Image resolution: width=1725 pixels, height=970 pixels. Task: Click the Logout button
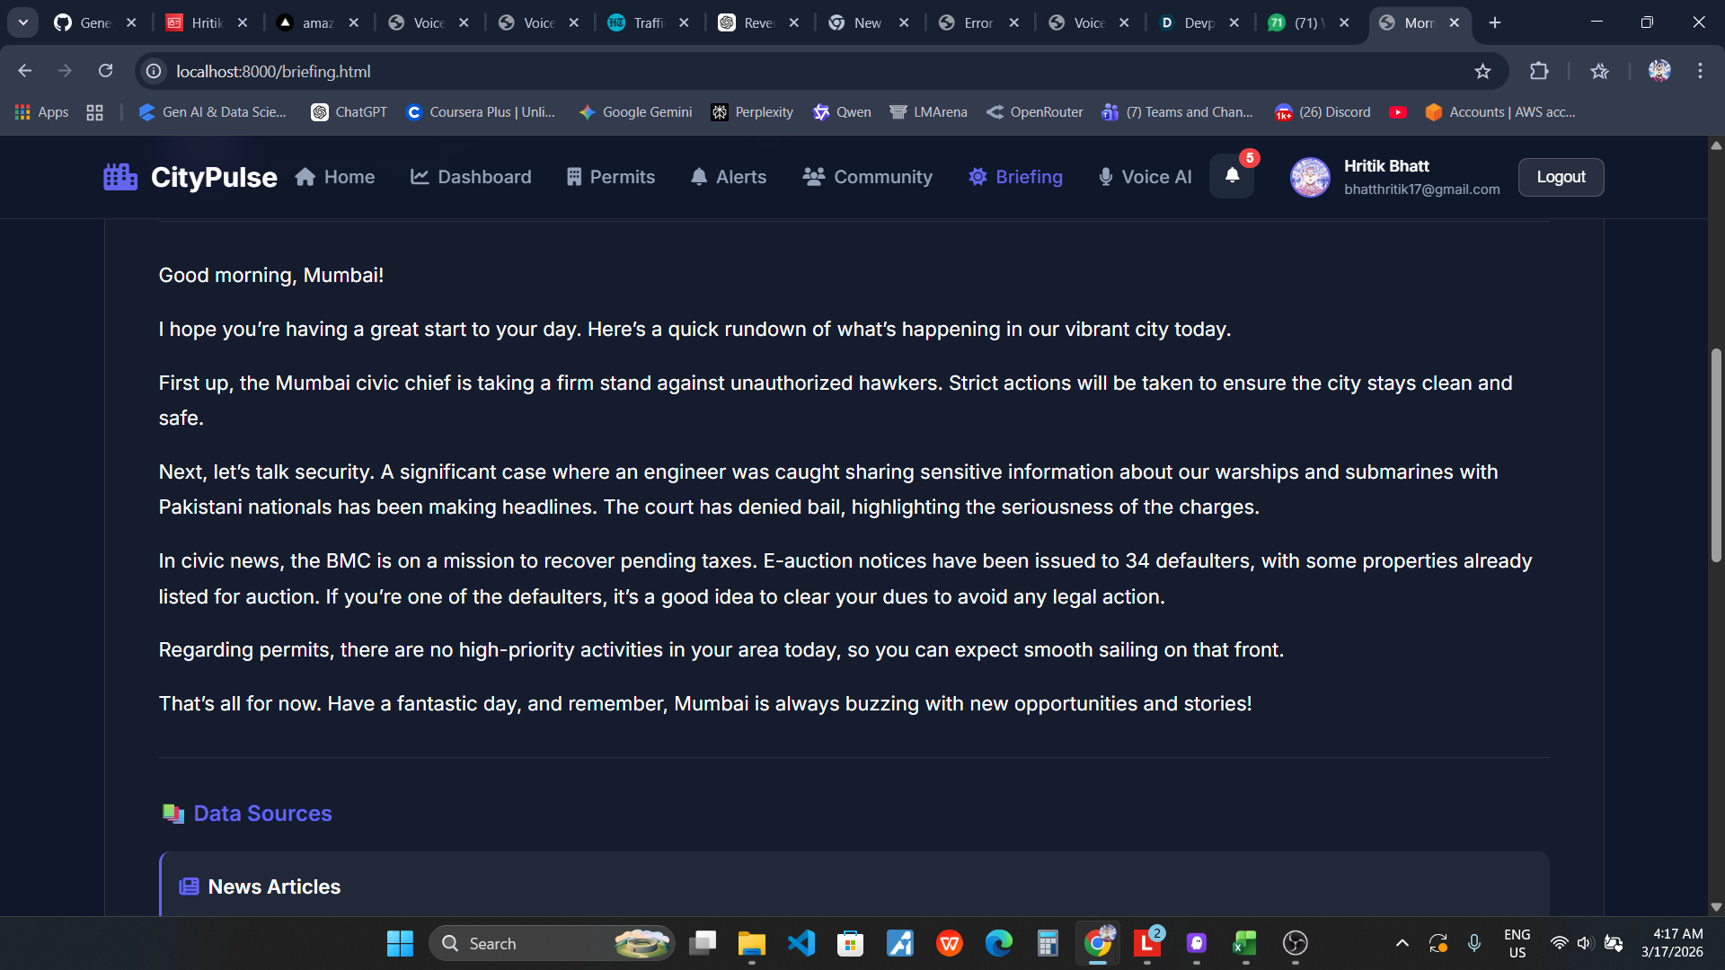(1561, 177)
